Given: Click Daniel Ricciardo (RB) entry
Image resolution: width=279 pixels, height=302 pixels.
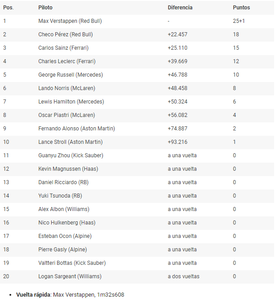Looking at the screenshot, I should point(63,182).
